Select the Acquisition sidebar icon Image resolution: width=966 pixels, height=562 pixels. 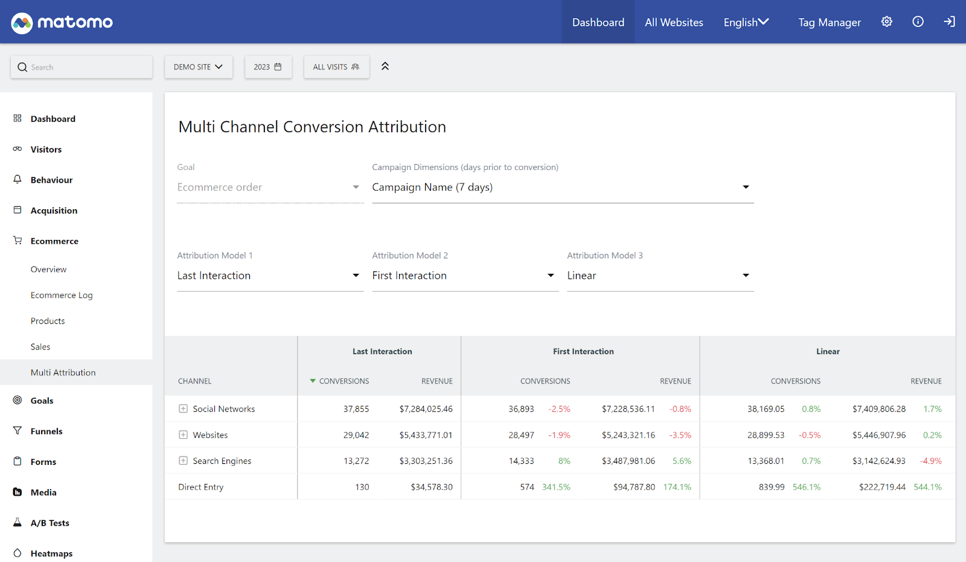click(18, 210)
